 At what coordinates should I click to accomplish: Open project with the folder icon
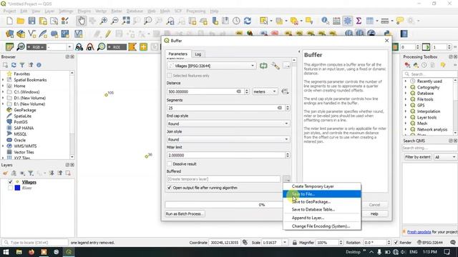[x=21, y=21]
